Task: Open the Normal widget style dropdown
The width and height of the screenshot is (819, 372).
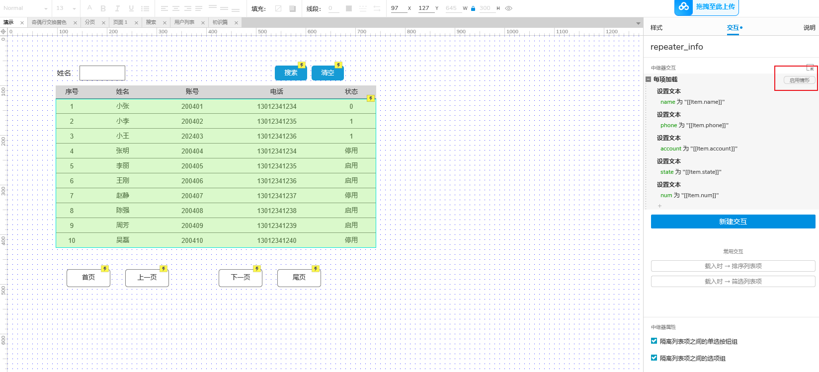Action: pyautogui.click(x=25, y=8)
